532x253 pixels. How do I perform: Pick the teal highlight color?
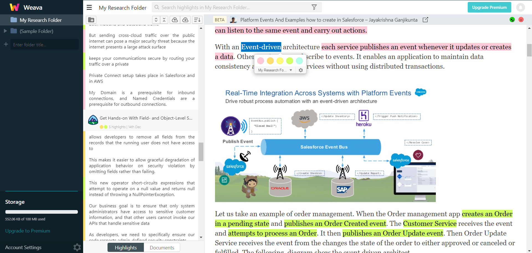299,61
